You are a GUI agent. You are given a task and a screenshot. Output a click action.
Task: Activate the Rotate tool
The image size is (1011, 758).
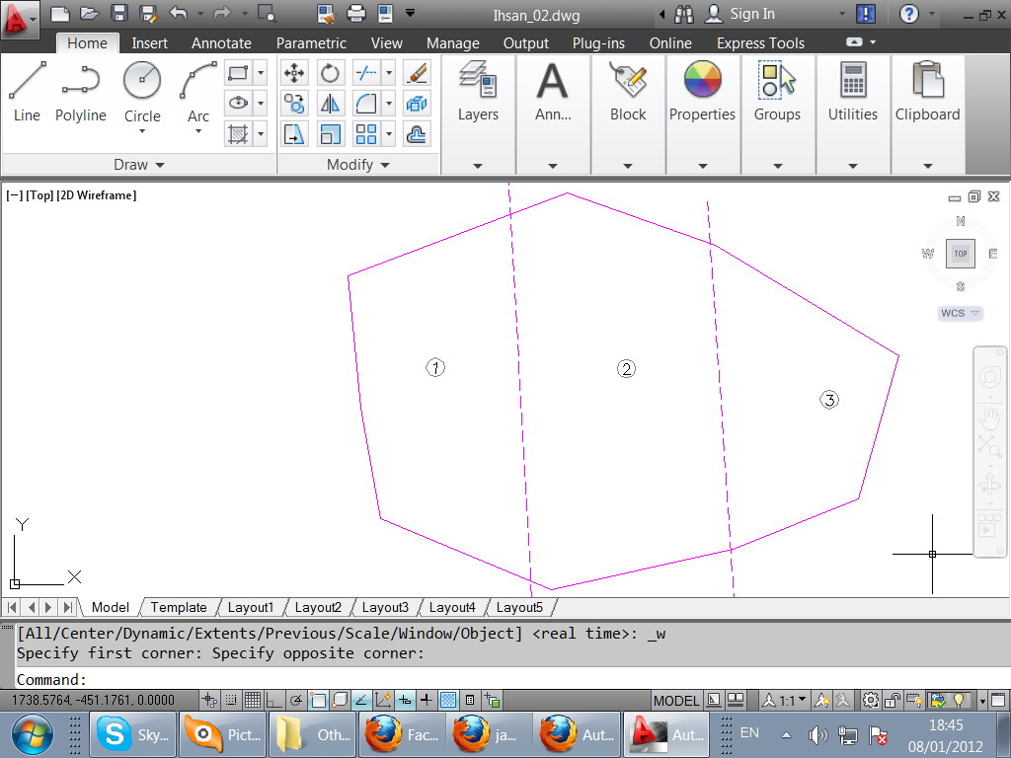tap(330, 73)
